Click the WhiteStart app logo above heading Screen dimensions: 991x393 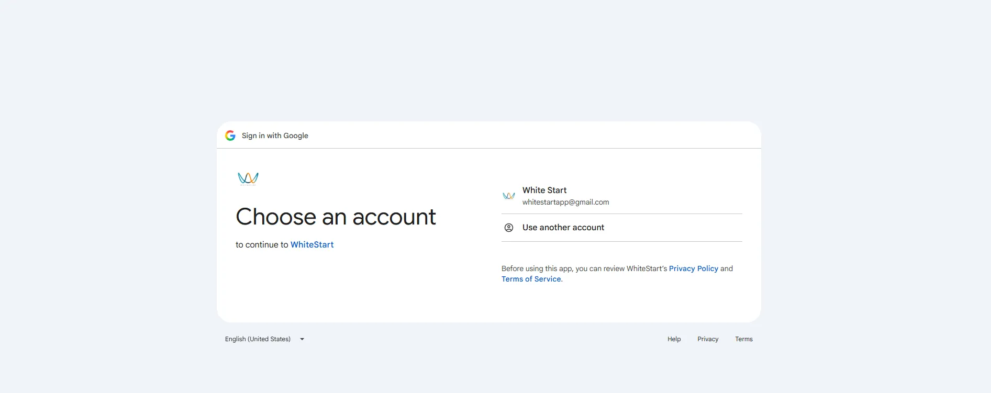coord(248,178)
